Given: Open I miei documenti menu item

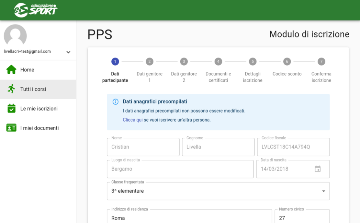Looking at the screenshot, I should pos(39,128).
